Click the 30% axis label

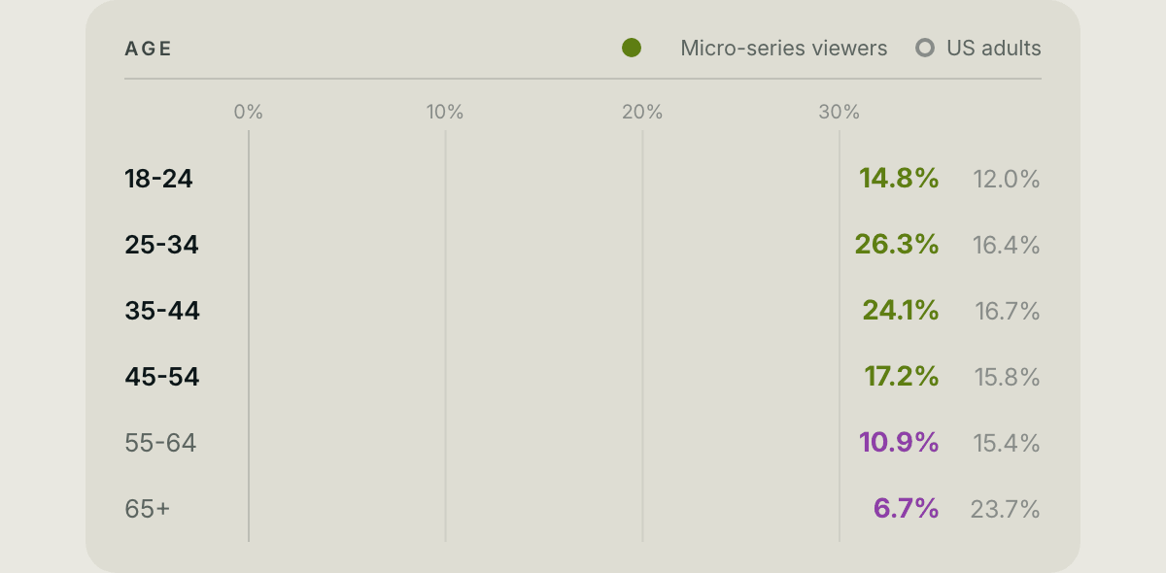click(840, 113)
